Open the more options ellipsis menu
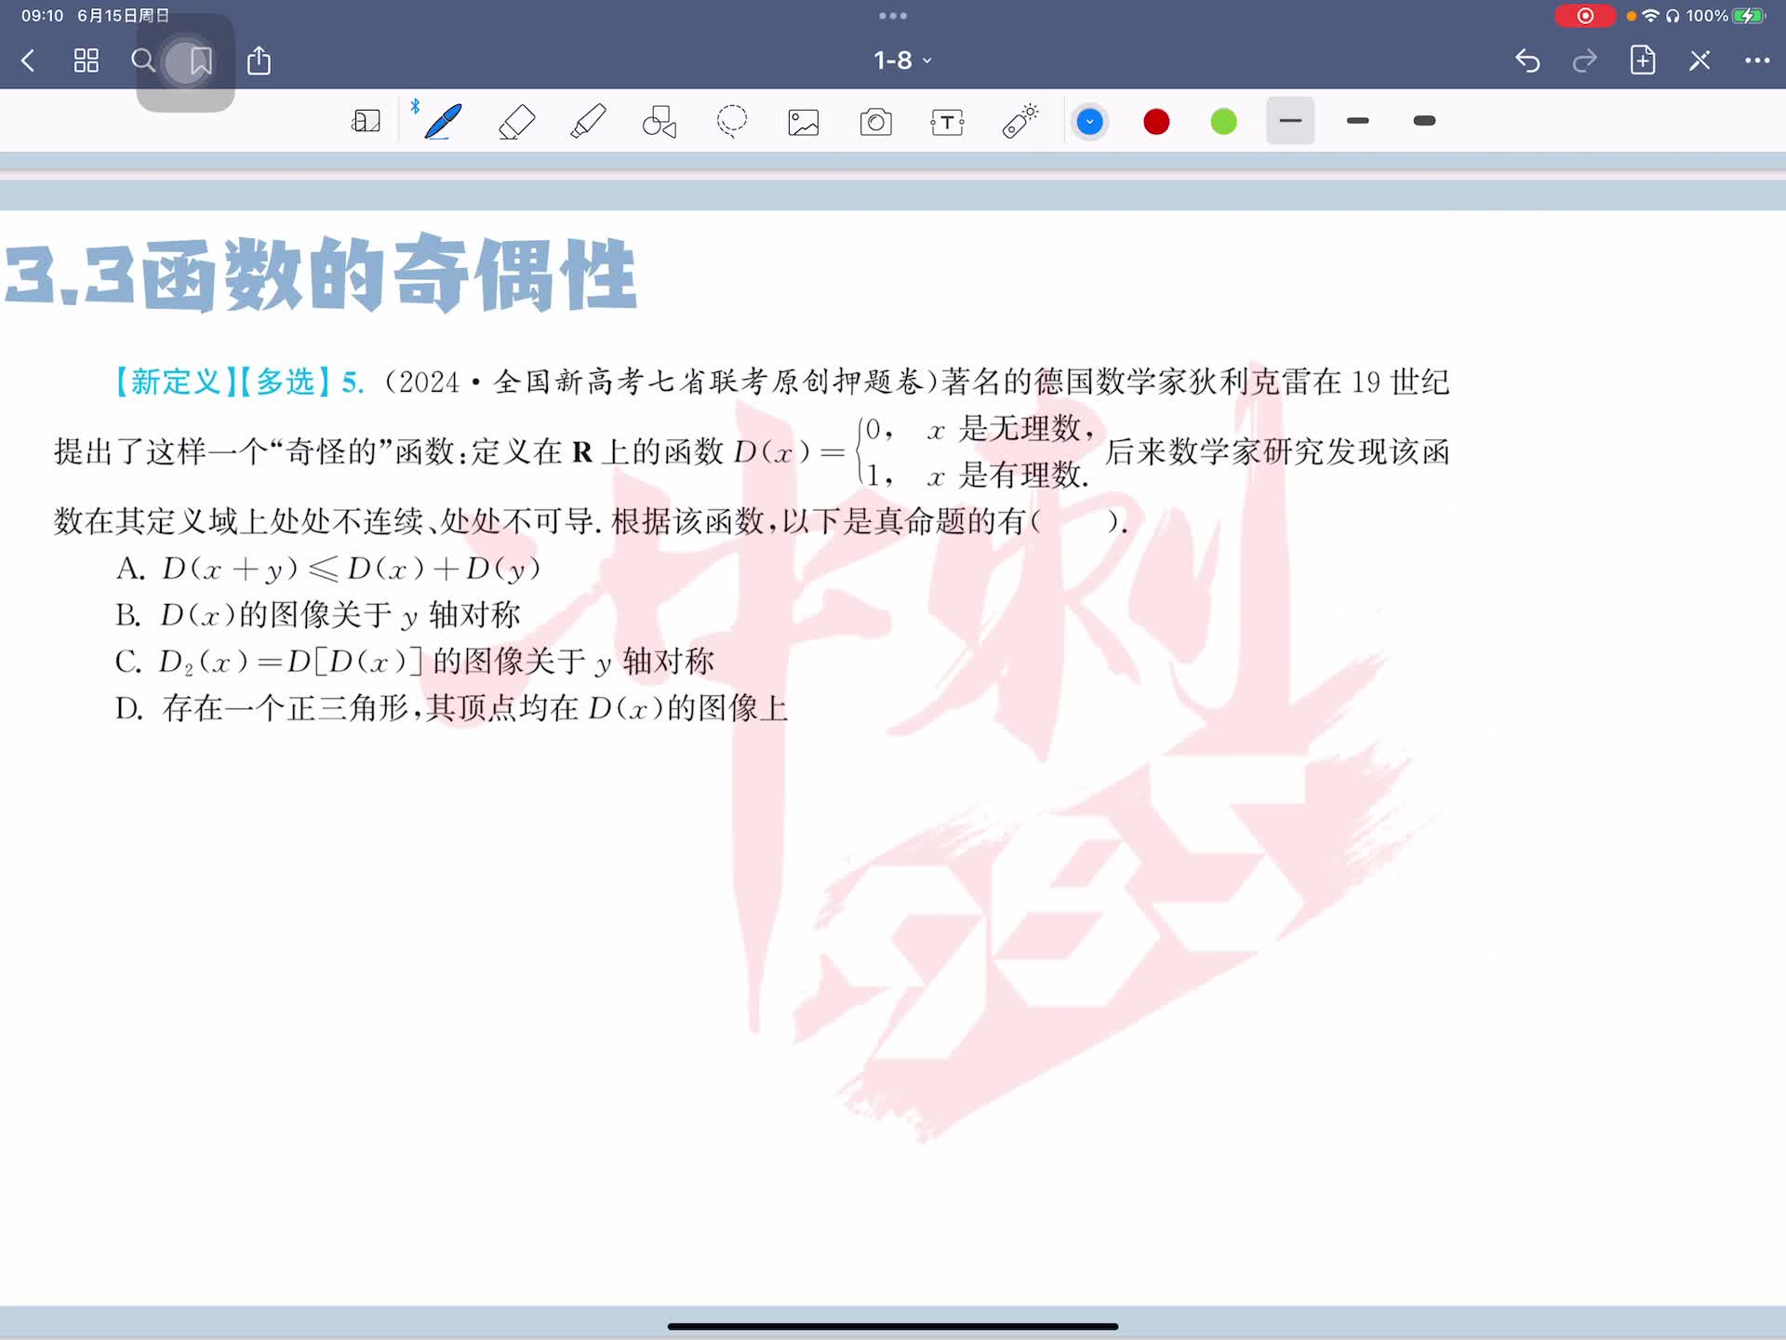The width and height of the screenshot is (1786, 1340). tap(1756, 60)
